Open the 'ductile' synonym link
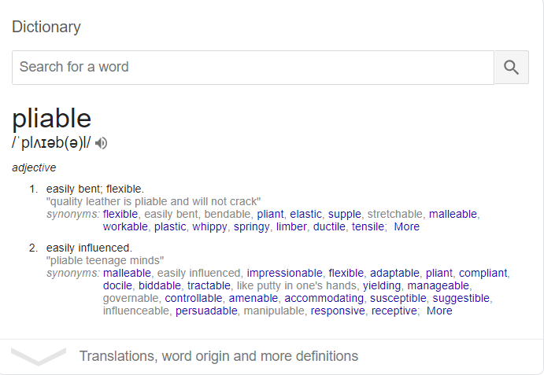 [329, 226]
